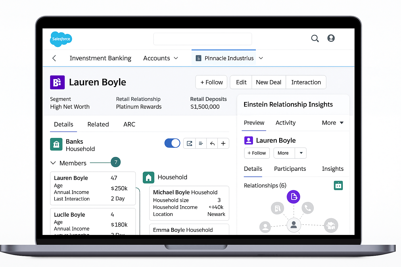Select the purple document node in relationship graph
401x267 pixels.
click(x=293, y=197)
